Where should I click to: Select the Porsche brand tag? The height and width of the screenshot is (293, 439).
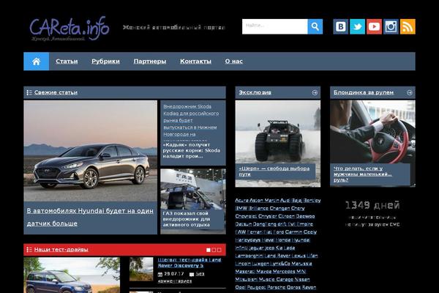[278, 287]
